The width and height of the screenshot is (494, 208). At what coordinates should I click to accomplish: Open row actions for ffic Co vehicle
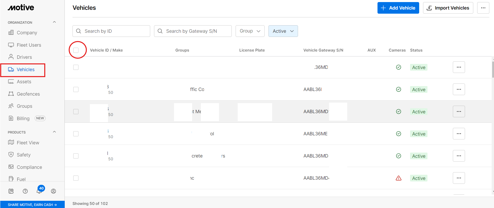pos(459,89)
